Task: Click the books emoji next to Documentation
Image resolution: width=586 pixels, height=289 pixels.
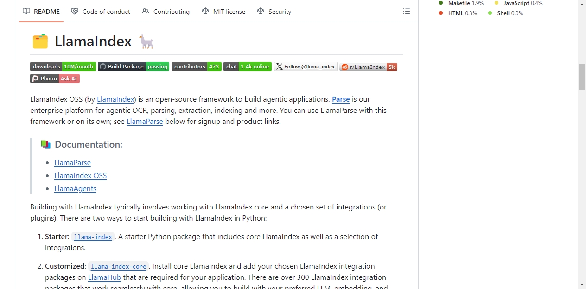Action: [45, 144]
